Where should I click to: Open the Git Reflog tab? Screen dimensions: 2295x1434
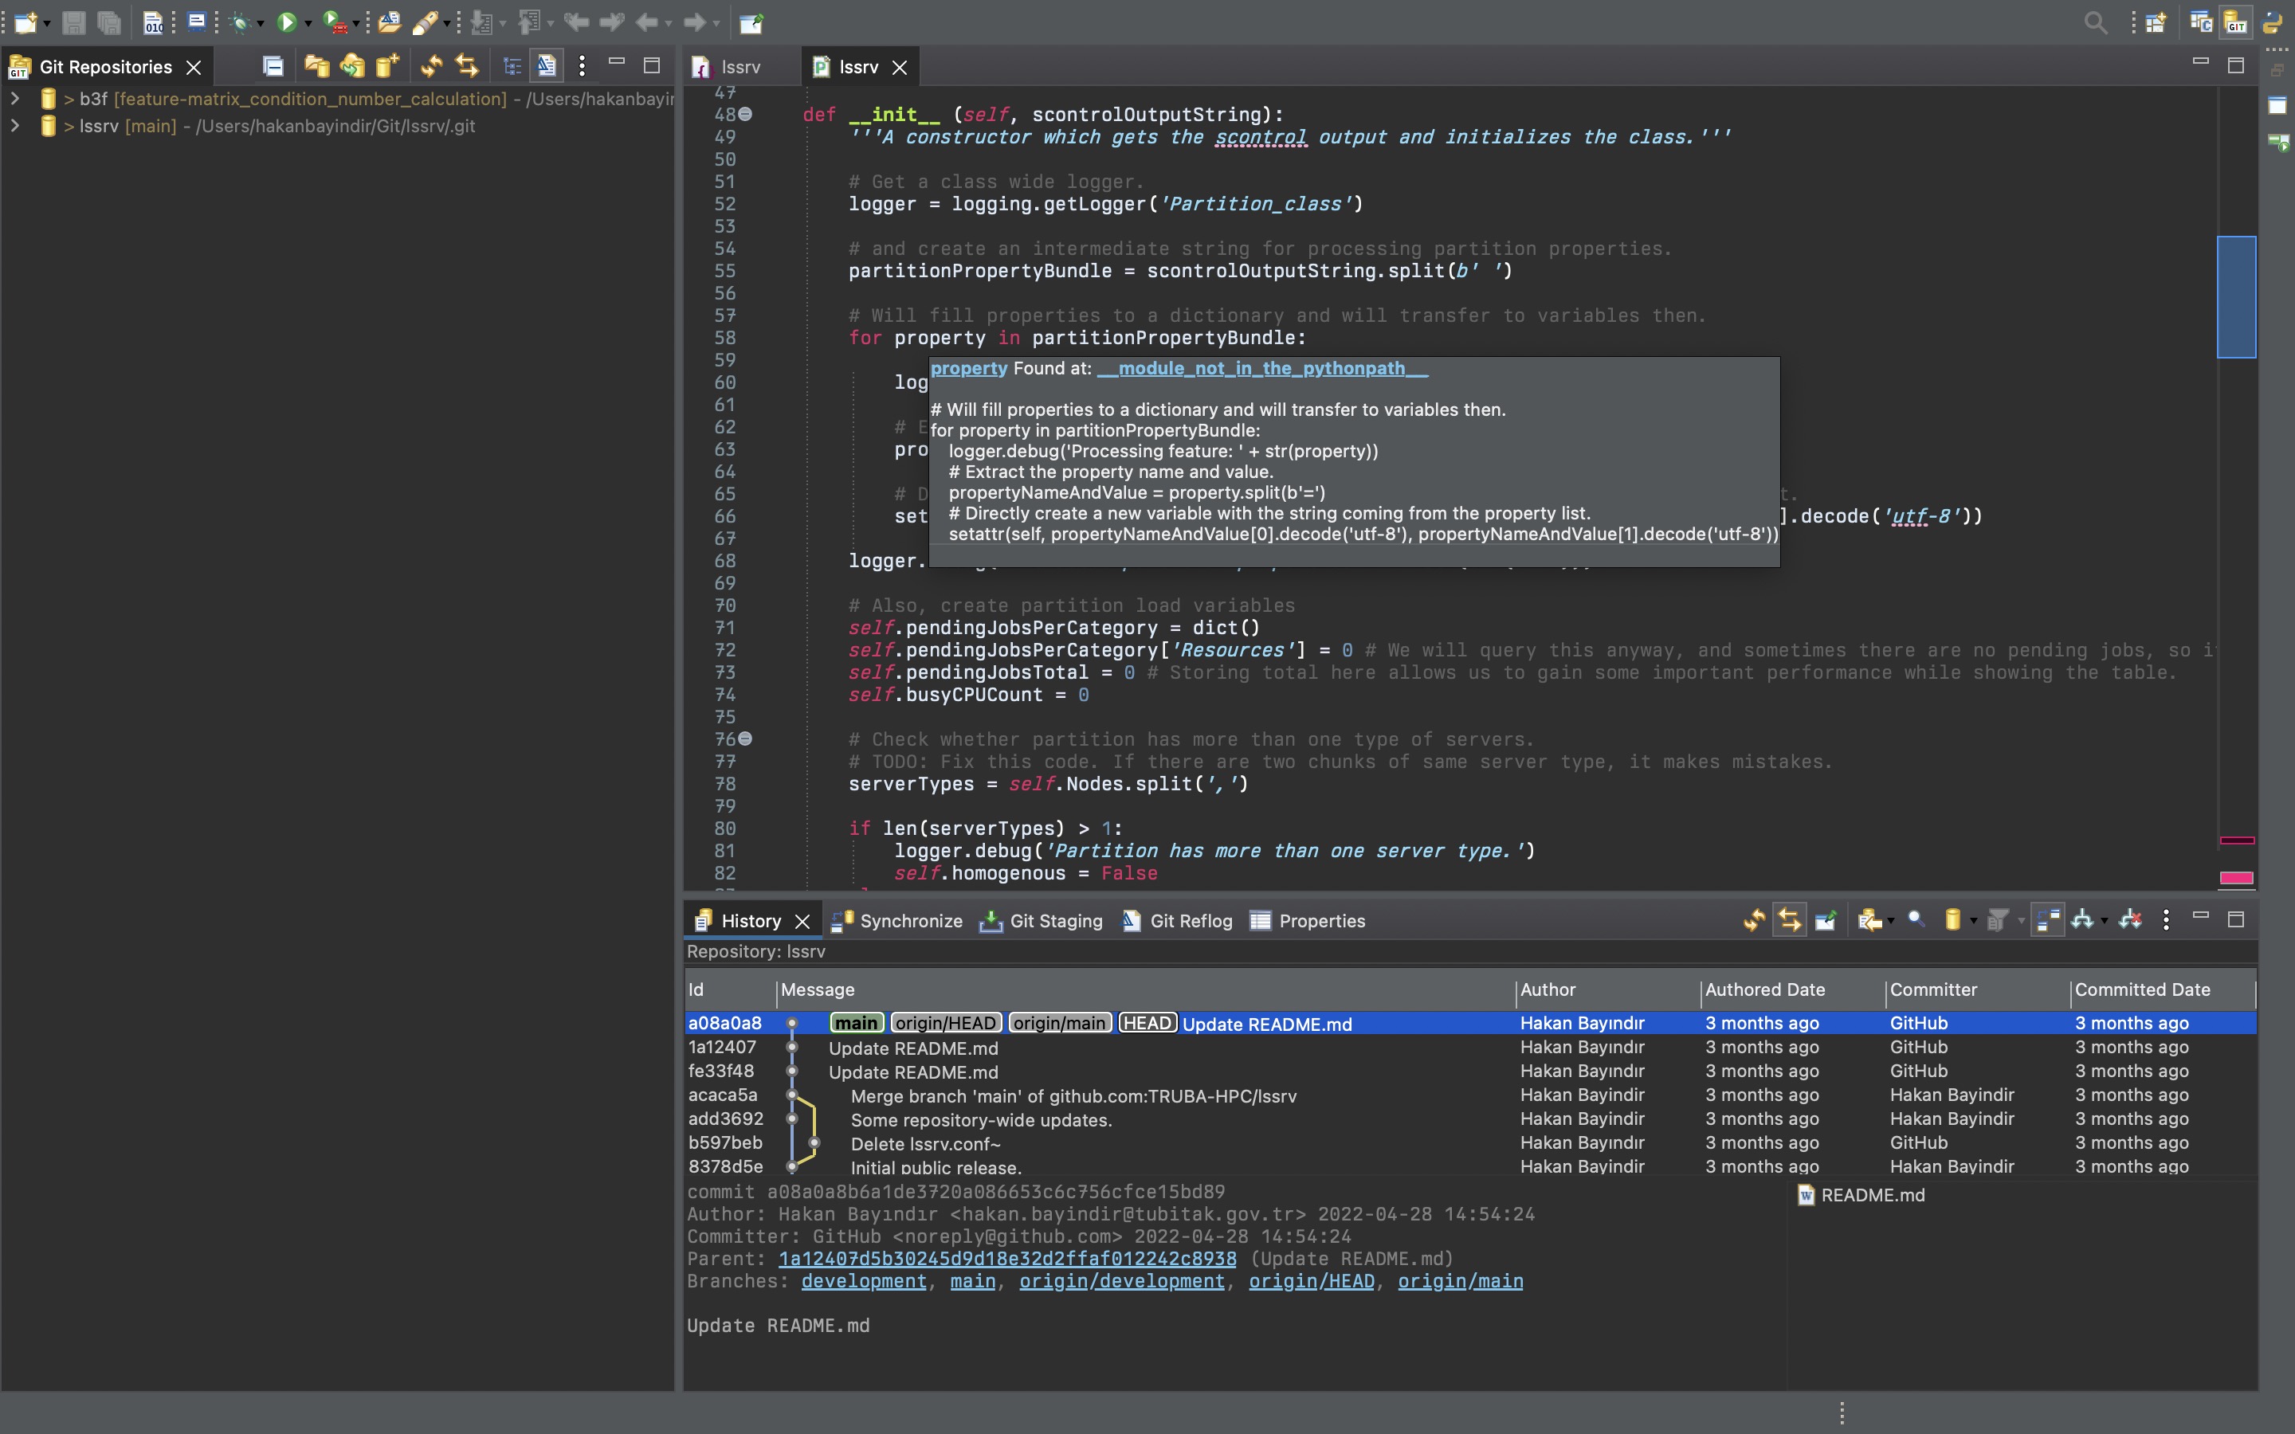tap(1187, 920)
